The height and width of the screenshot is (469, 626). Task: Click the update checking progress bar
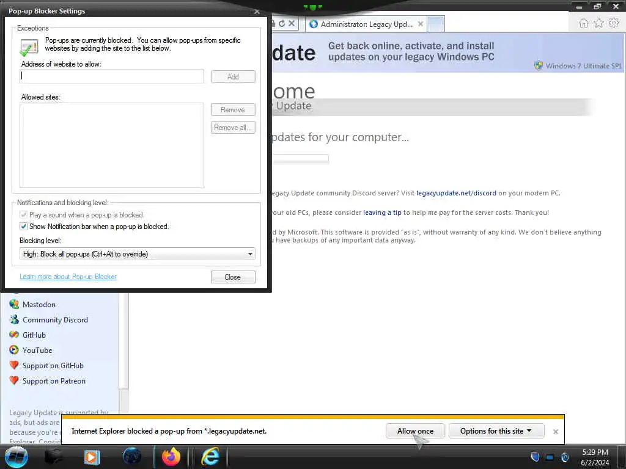coord(300,159)
